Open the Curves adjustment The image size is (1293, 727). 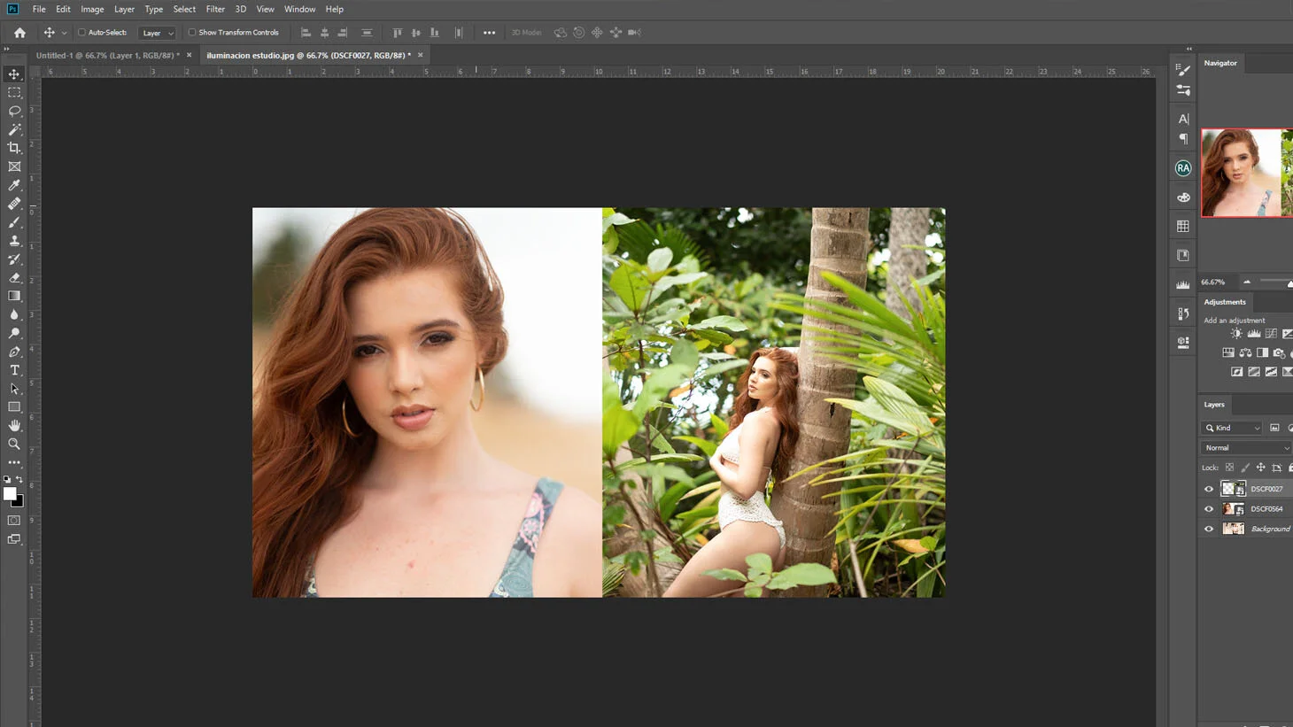[x=1270, y=334]
